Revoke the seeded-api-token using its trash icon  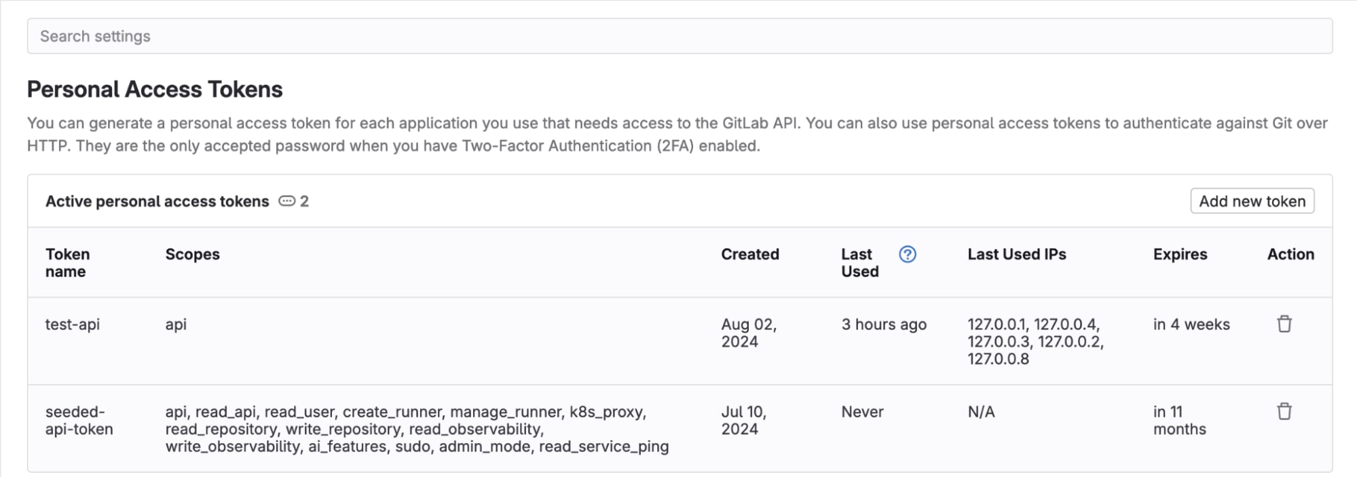click(x=1284, y=411)
